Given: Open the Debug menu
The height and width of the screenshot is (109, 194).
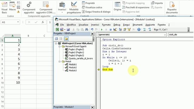Looking at the screenshot, I should click(117, 25).
